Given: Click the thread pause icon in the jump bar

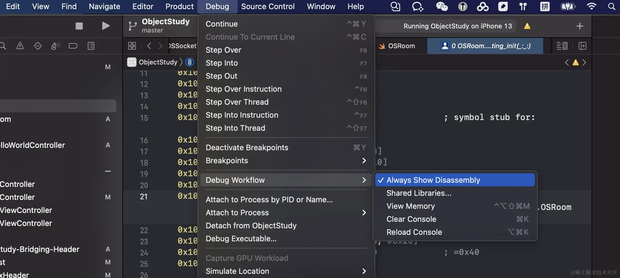Looking at the screenshot, I should pyautogui.click(x=190, y=62).
